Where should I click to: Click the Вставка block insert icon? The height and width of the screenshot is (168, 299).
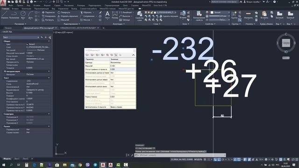pos(183,15)
